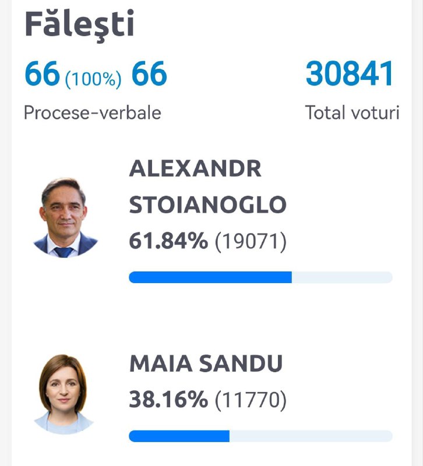Click the second blue 66 number

pyautogui.click(x=149, y=73)
